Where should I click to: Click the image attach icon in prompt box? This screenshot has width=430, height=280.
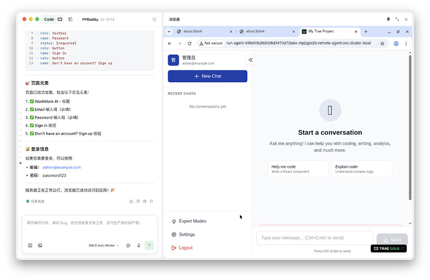(x=40, y=246)
